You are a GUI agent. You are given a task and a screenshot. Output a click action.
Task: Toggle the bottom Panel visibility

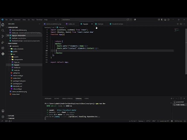click(165, 20)
